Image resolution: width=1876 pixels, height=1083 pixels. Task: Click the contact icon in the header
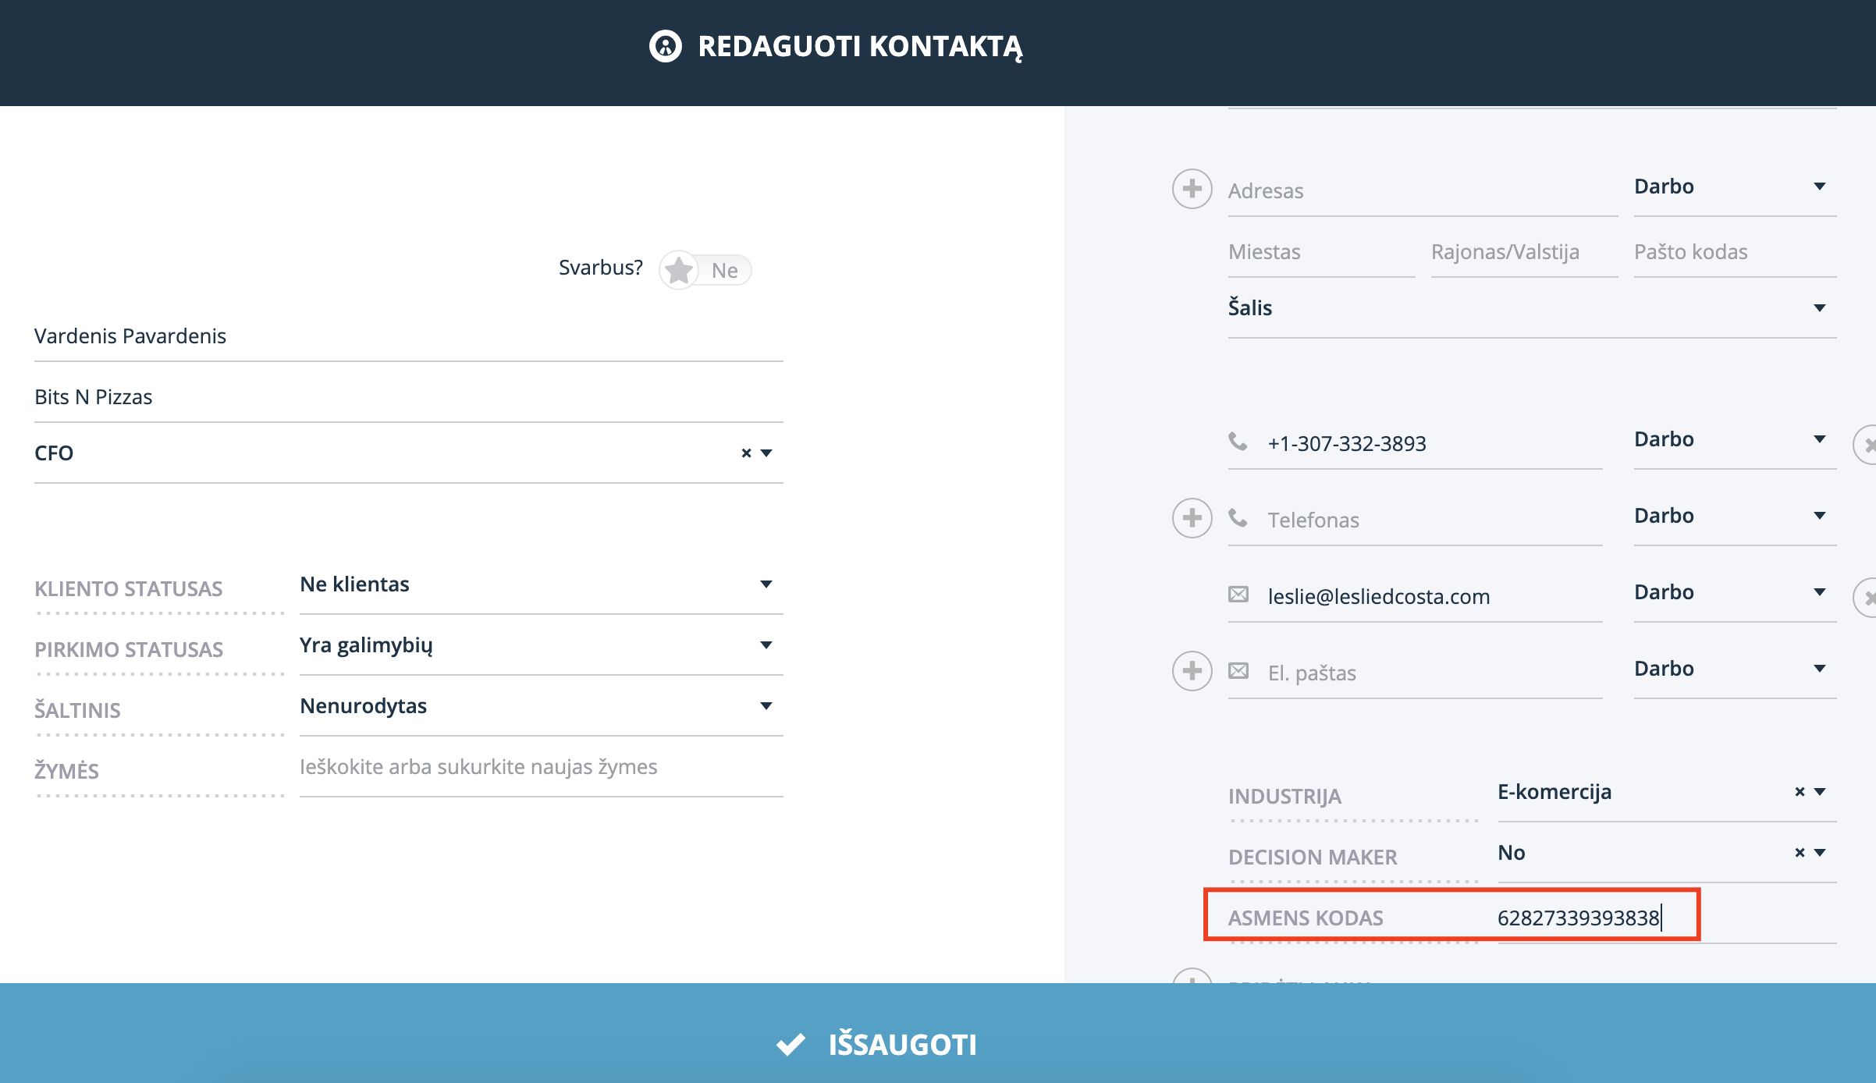click(x=665, y=46)
